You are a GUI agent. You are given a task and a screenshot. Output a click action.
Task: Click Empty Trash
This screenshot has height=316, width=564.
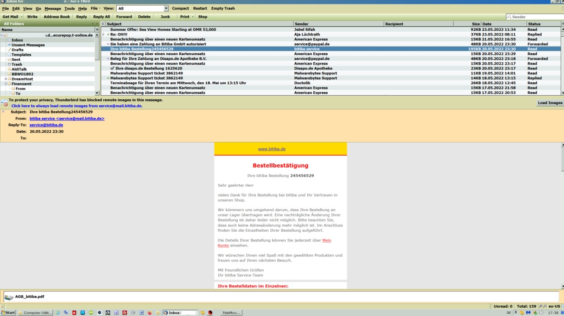(x=223, y=8)
